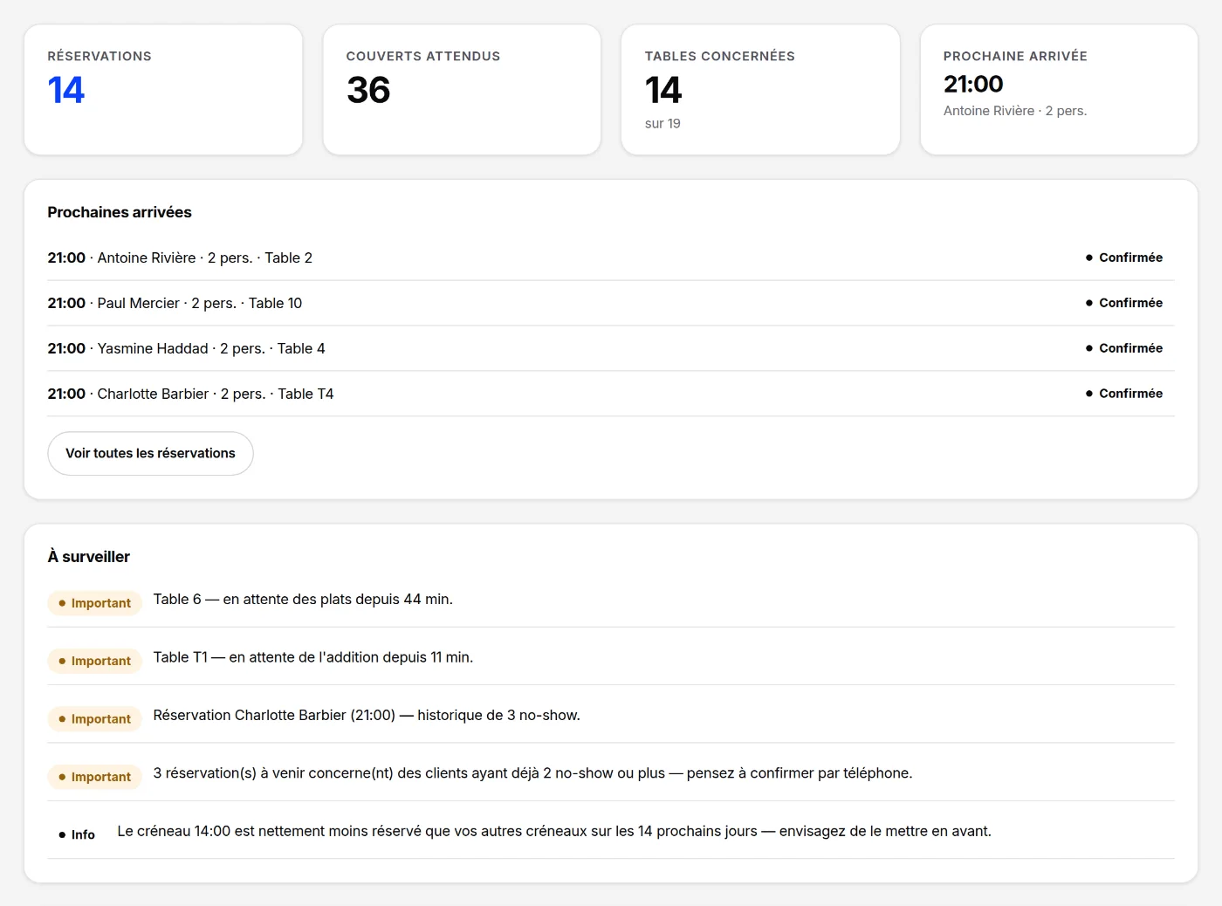Viewport: 1222px width, 906px height.
Task: Open Paul Mercier Table 10 reservation row
Action: coord(611,303)
